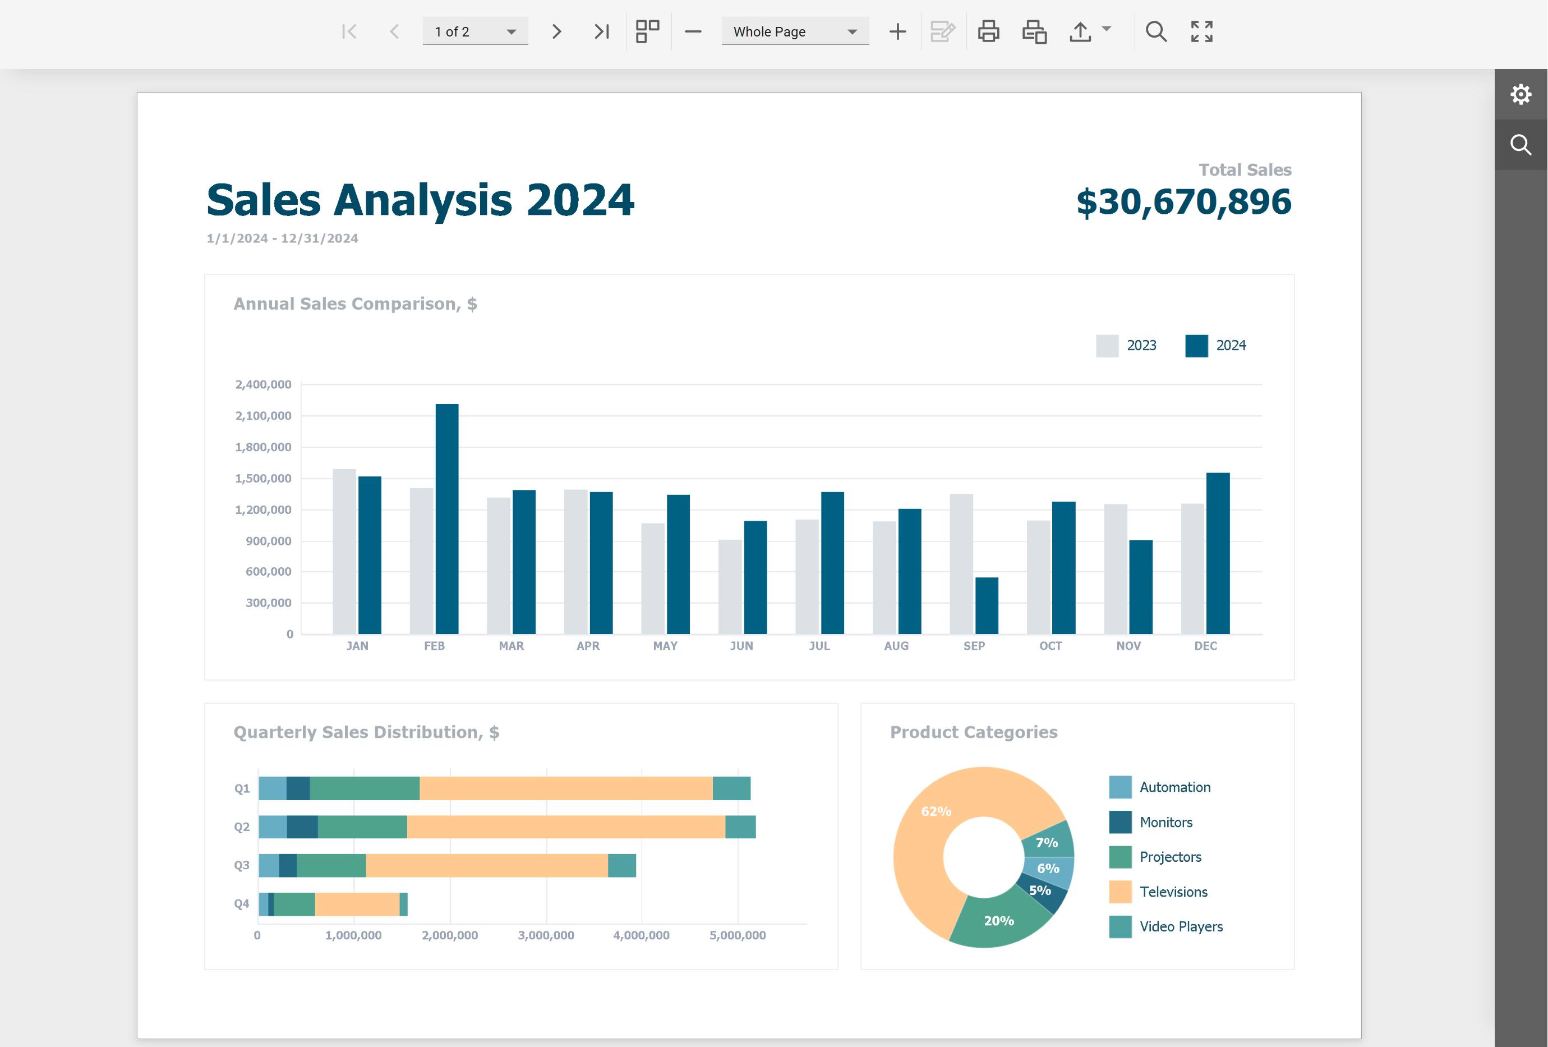Print the whole report
The height and width of the screenshot is (1047, 1548).
(x=988, y=31)
